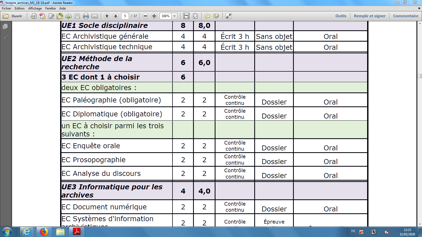Click 'EC Document numérique' label
Screen dimensions: 422x237
(104, 207)
